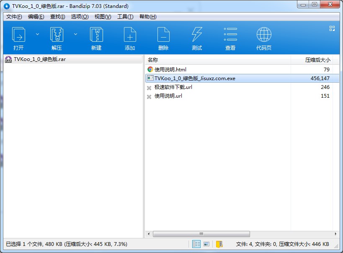The height and width of the screenshot is (253, 343).
Task: Switch to details list view in status bar
Action: (196, 244)
